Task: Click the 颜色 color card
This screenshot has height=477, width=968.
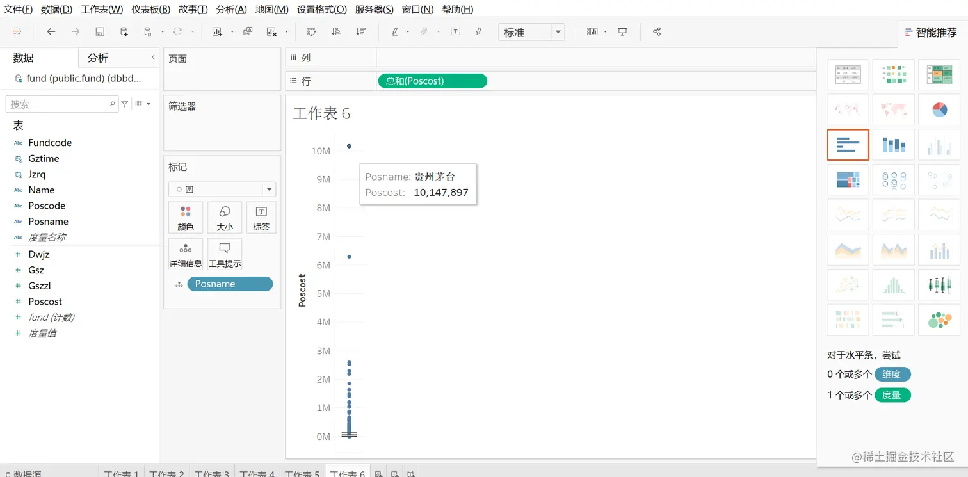Action: point(186,218)
